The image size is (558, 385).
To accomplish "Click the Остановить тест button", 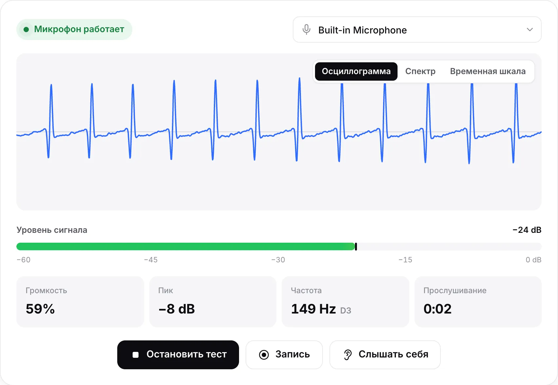I will pyautogui.click(x=178, y=355).
